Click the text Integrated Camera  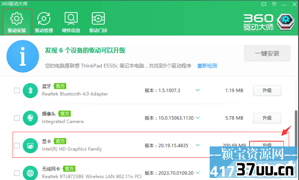click(63, 121)
